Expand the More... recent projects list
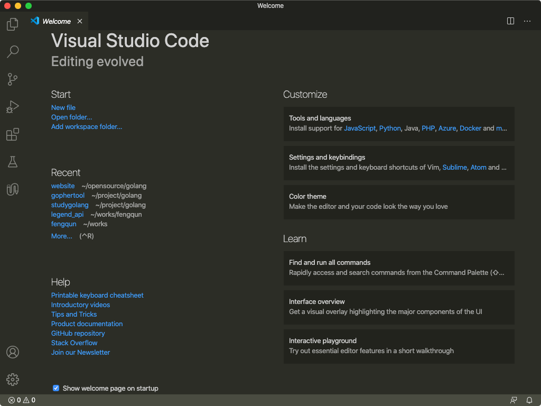 point(61,236)
